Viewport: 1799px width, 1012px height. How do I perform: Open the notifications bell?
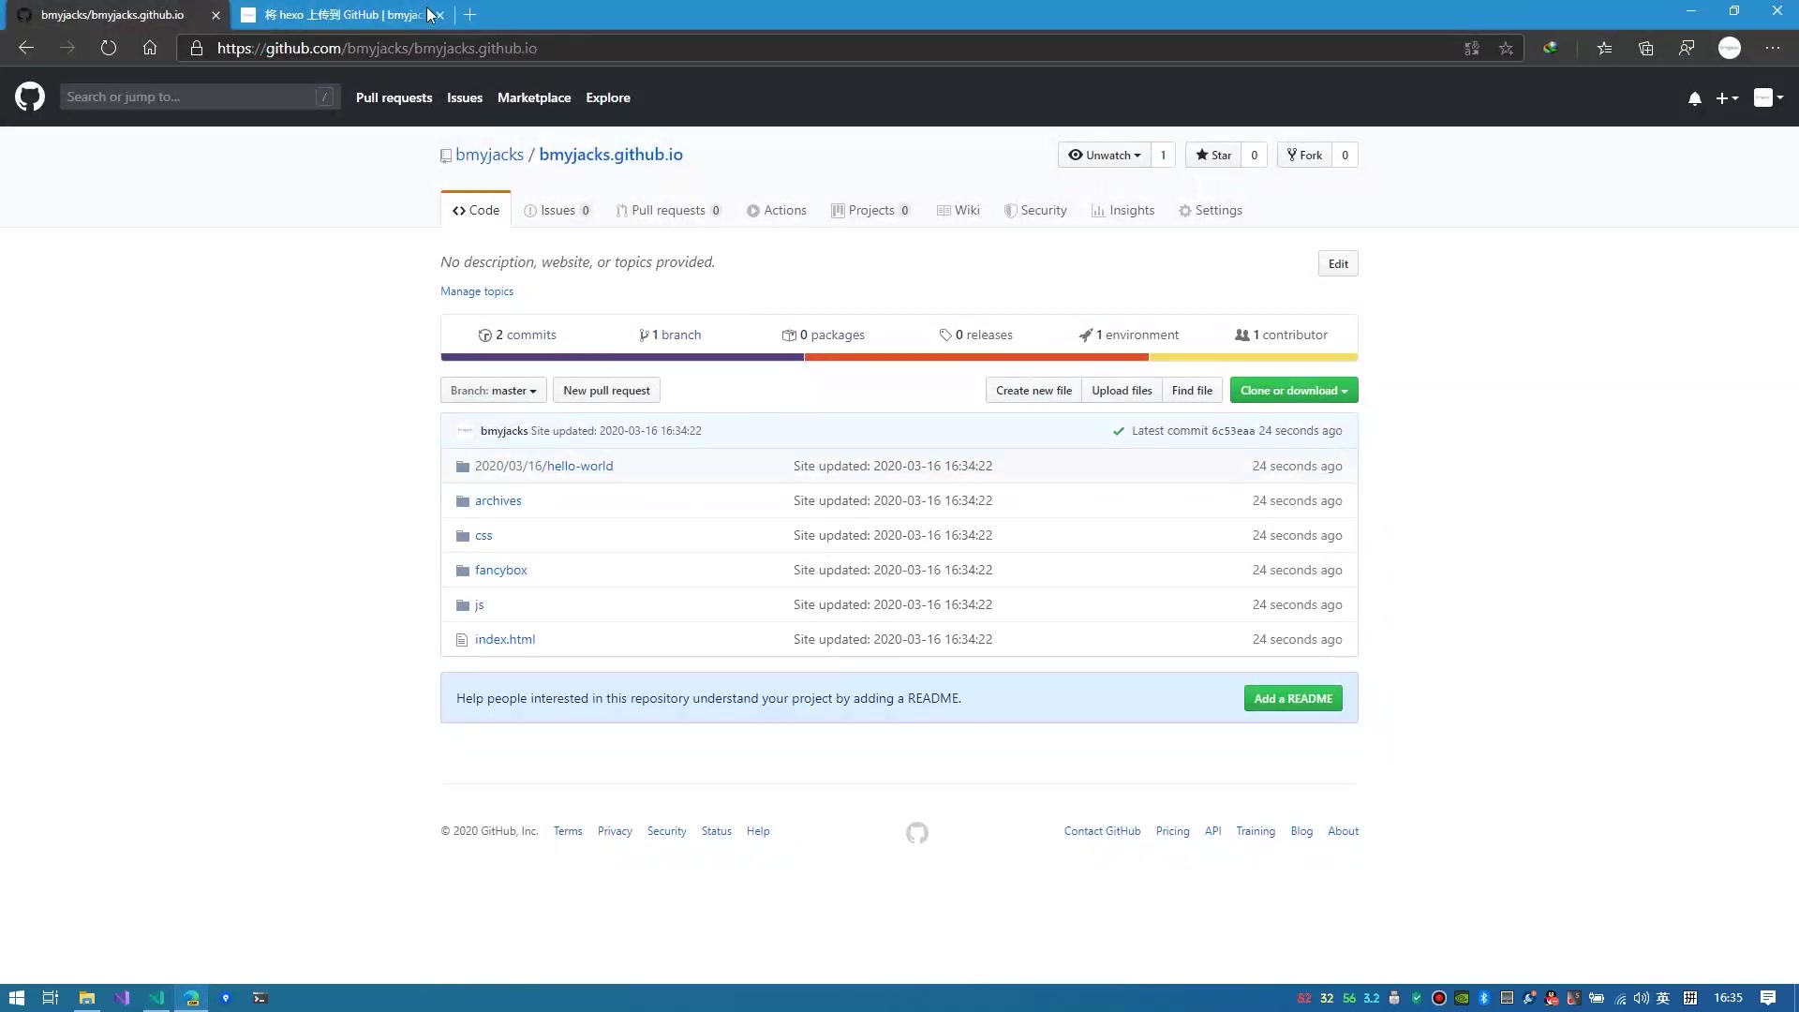point(1694,97)
